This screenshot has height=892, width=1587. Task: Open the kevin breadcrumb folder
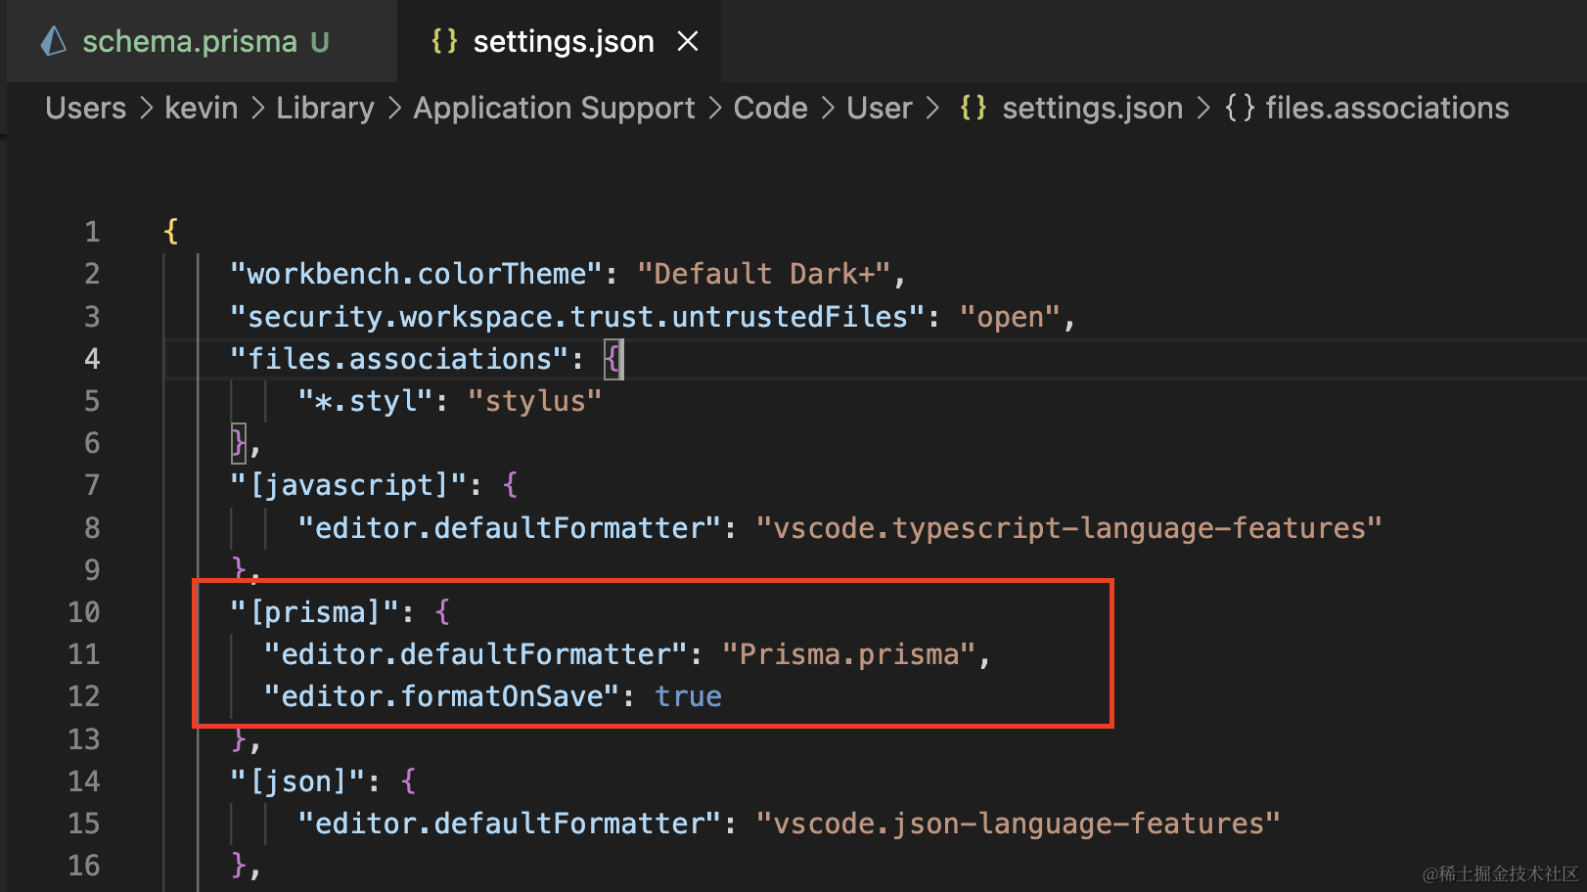(201, 108)
